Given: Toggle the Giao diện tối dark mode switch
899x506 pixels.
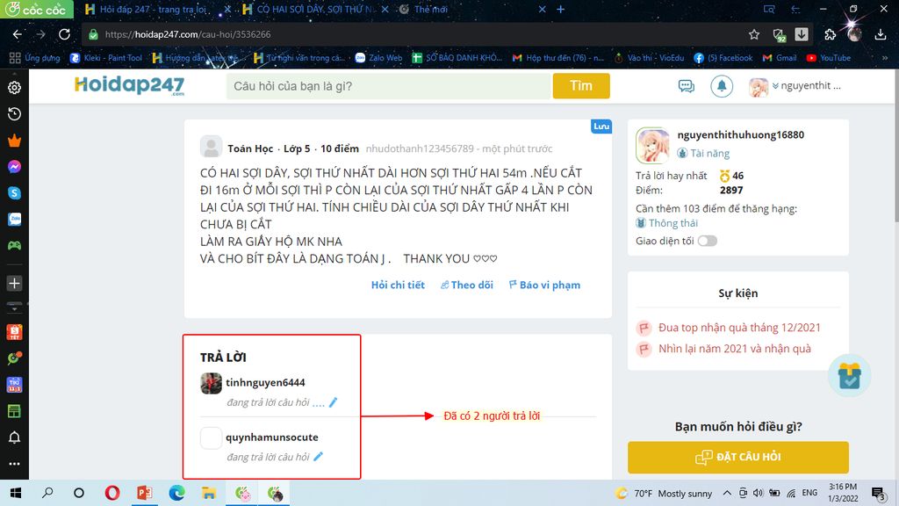Looking at the screenshot, I should (707, 241).
